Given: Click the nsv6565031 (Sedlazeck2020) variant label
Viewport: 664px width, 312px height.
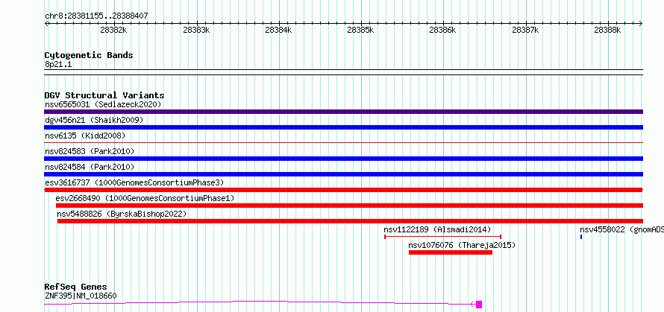Looking at the screenshot, I should pos(103,104).
